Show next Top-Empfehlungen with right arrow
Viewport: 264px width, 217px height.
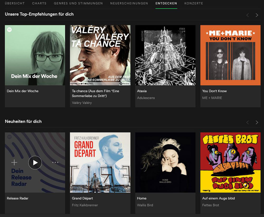pyautogui.click(x=257, y=15)
